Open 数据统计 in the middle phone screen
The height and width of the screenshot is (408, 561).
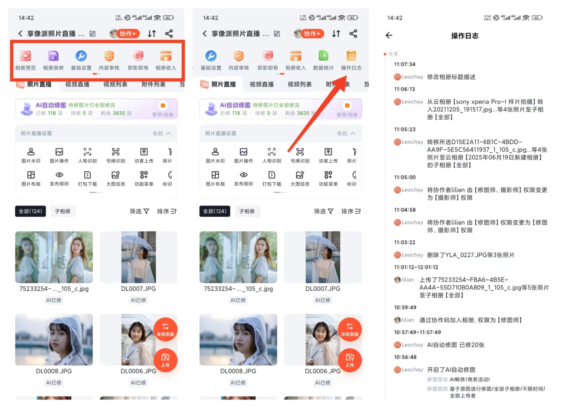coord(323,60)
